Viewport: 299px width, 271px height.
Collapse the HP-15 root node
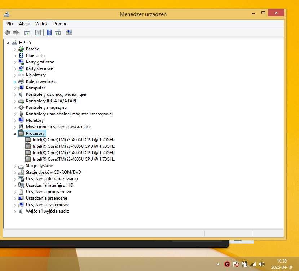tap(8, 43)
